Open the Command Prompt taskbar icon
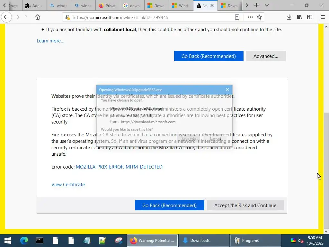329x247 pixels. point(40,241)
